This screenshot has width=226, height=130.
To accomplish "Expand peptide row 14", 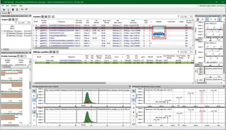I will 34,25.
